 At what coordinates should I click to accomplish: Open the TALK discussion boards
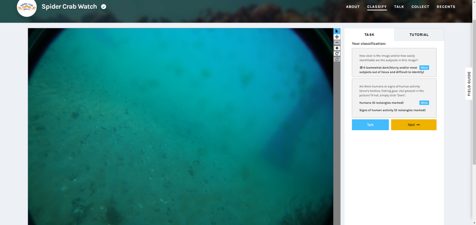(x=399, y=7)
